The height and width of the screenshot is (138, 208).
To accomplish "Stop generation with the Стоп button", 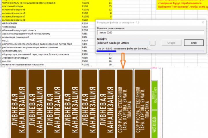I will pos(194,43).
